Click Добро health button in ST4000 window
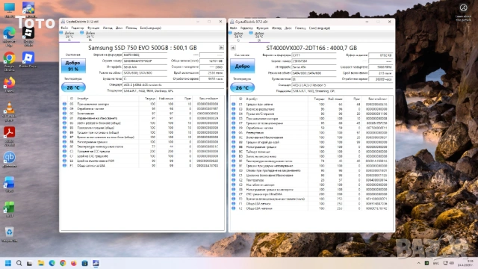Screen dimensions: 478x269 242,67
